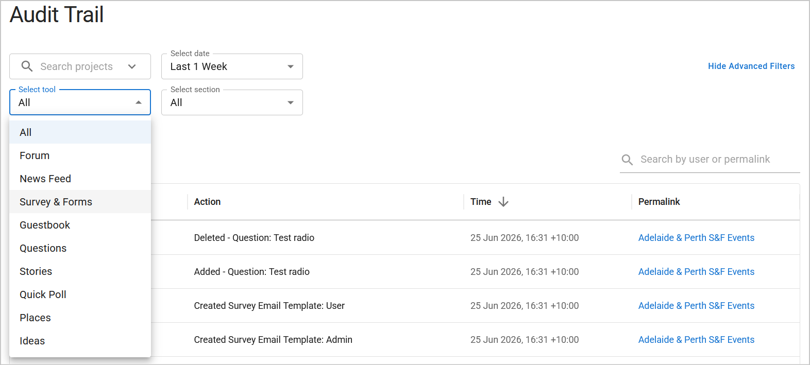Click the magnifier icon beside Search by user
810x365 pixels.
(x=627, y=160)
